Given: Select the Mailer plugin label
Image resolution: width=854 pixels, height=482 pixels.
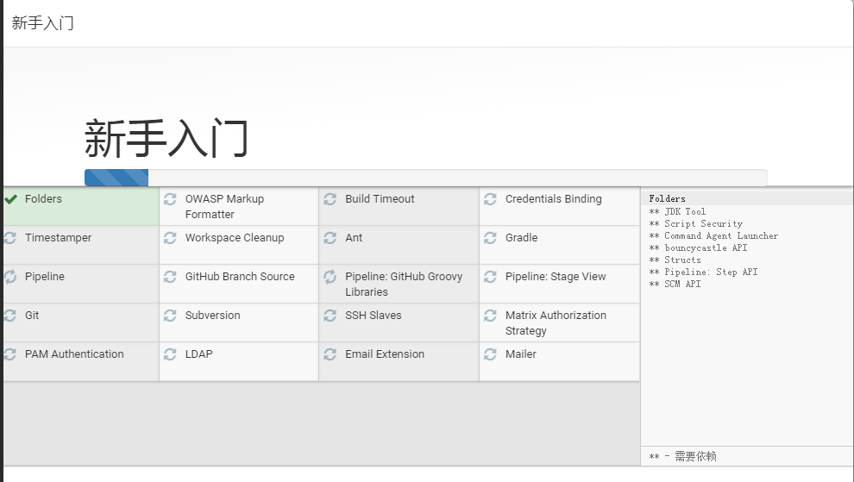Looking at the screenshot, I should tap(521, 354).
